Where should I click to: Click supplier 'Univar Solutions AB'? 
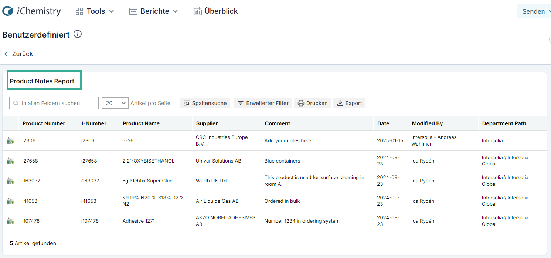pyautogui.click(x=218, y=161)
